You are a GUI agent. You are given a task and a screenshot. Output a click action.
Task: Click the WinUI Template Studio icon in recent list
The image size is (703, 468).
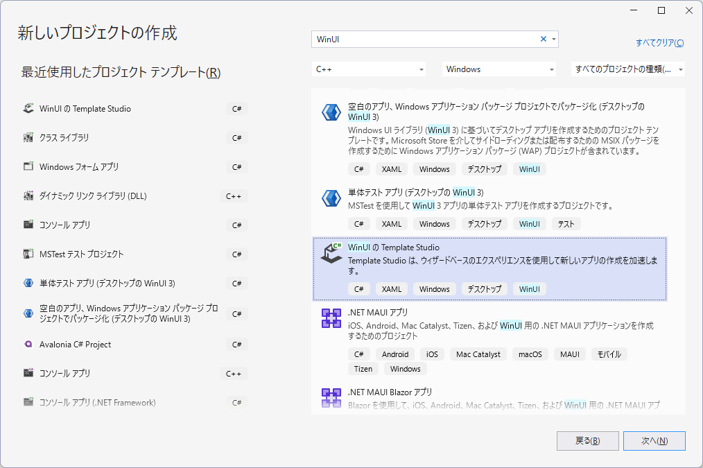28,108
